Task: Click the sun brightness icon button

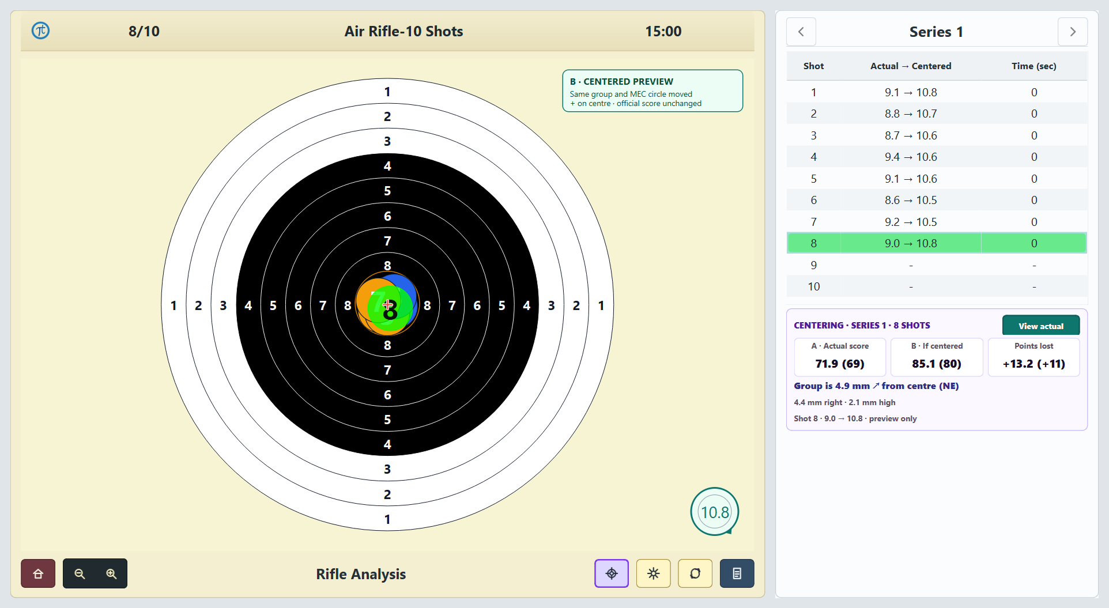Action: click(653, 573)
